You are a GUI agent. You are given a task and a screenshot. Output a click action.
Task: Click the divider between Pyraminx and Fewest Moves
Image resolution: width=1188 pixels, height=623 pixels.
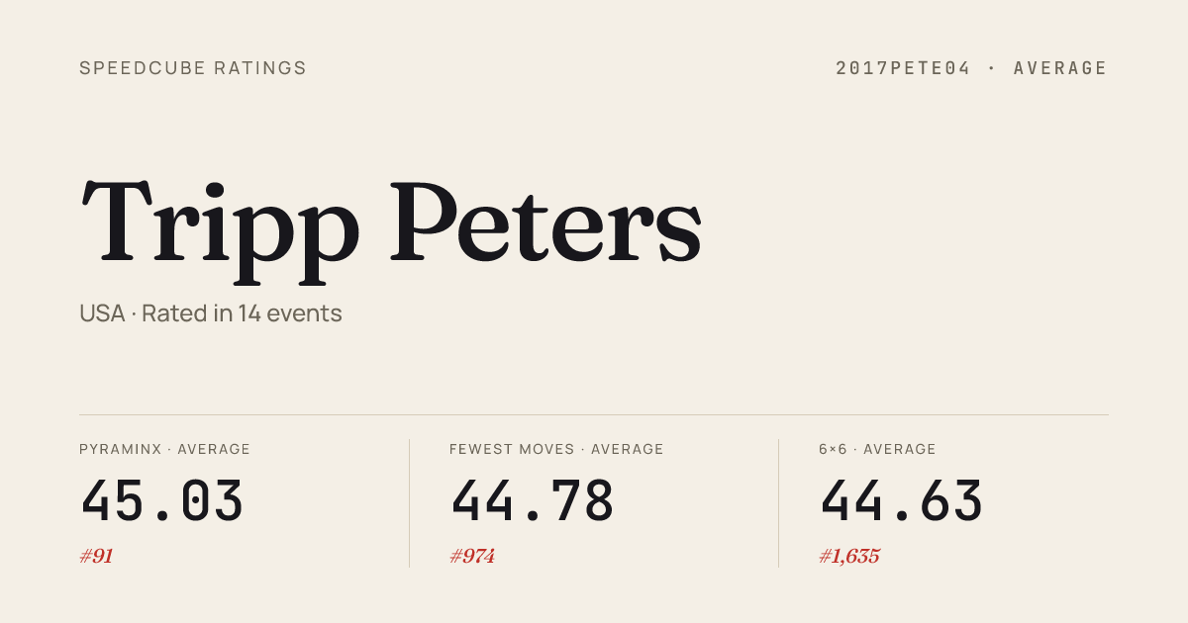point(409,503)
